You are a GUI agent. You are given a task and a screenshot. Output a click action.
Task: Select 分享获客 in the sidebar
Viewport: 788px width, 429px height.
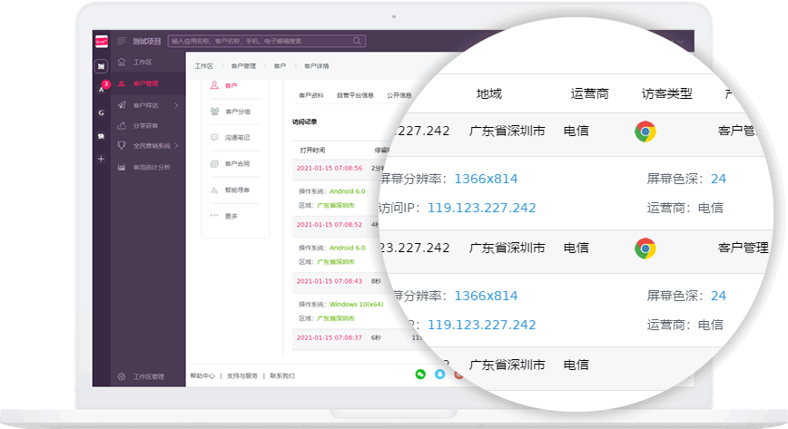[x=145, y=126]
